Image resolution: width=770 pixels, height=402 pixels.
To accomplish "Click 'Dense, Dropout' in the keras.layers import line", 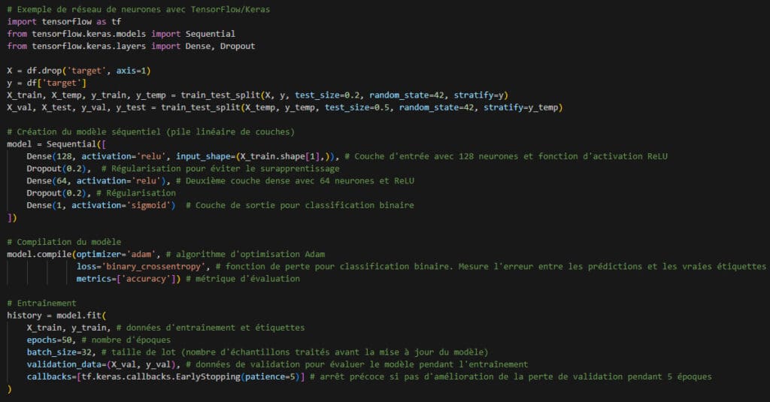I will pos(220,46).
